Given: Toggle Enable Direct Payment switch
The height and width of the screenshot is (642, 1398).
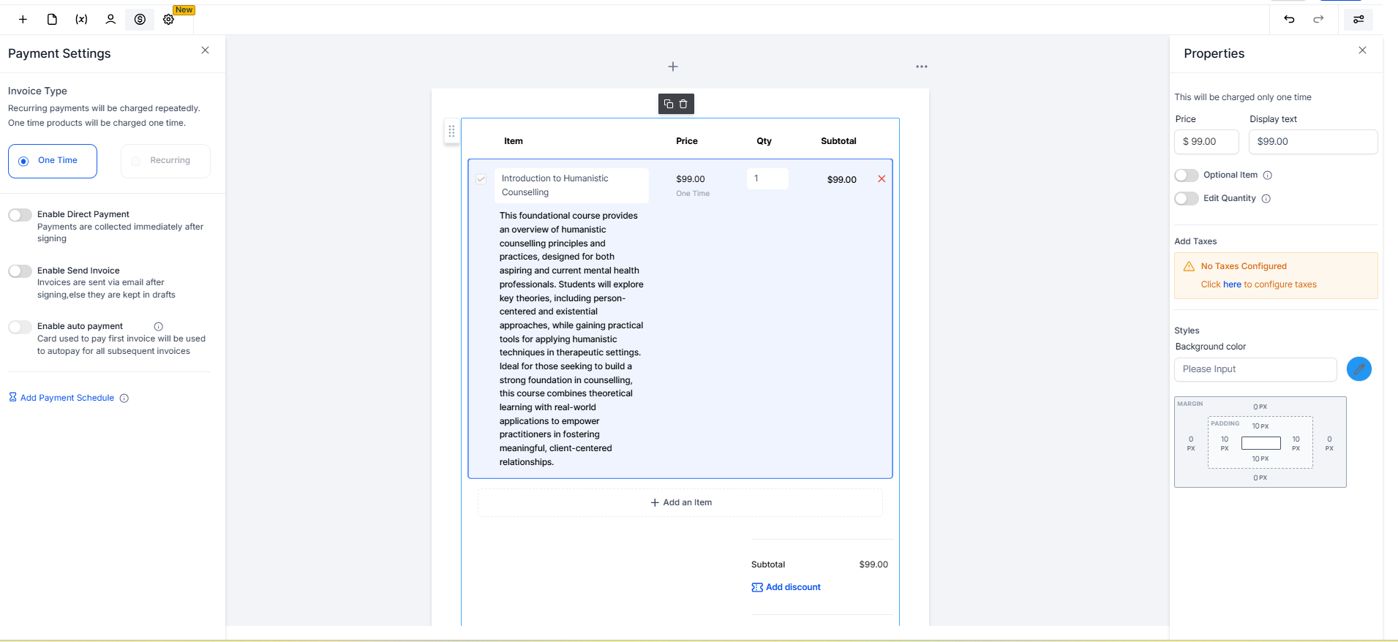Looking at the screenshot, I should pos(20,215).
